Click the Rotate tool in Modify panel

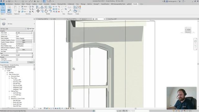(46, 11)
